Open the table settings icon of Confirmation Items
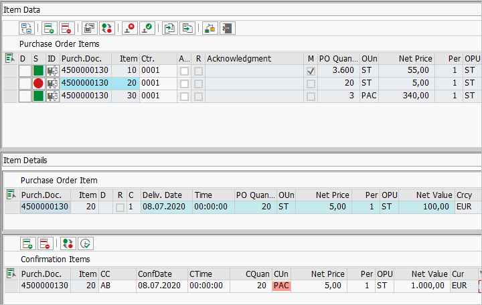The width and height of the screenshot is (482, 305). pos(10,274)
